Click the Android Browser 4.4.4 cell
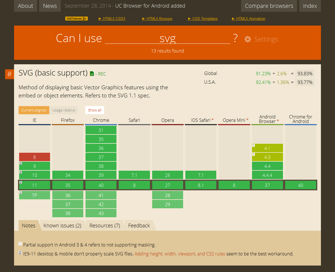 point(267,175)
